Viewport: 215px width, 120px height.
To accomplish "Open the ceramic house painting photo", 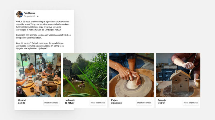I will click(178, 75).
